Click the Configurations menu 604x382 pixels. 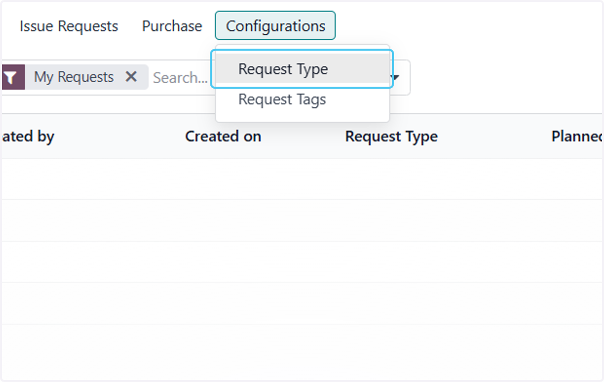(x=275, y=26)
